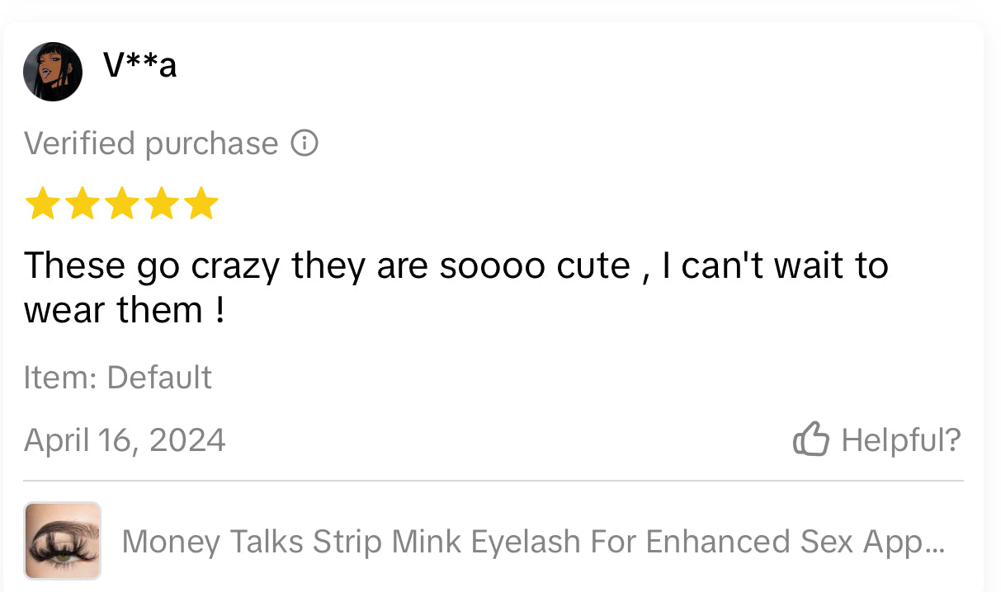Open the eyelash product thumbnail image
The width and height of the screenshot is (1001, 592).
(63, 541)
